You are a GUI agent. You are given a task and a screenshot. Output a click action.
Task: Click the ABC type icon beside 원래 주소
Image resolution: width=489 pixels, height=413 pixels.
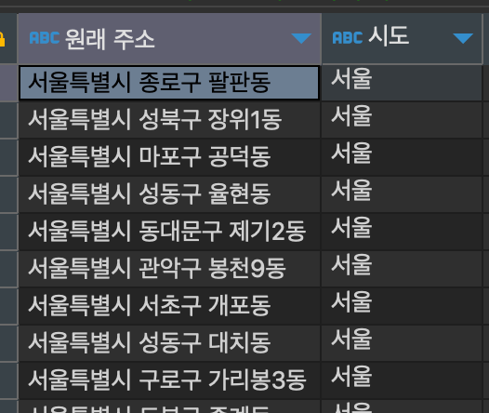tap(44, 38)
